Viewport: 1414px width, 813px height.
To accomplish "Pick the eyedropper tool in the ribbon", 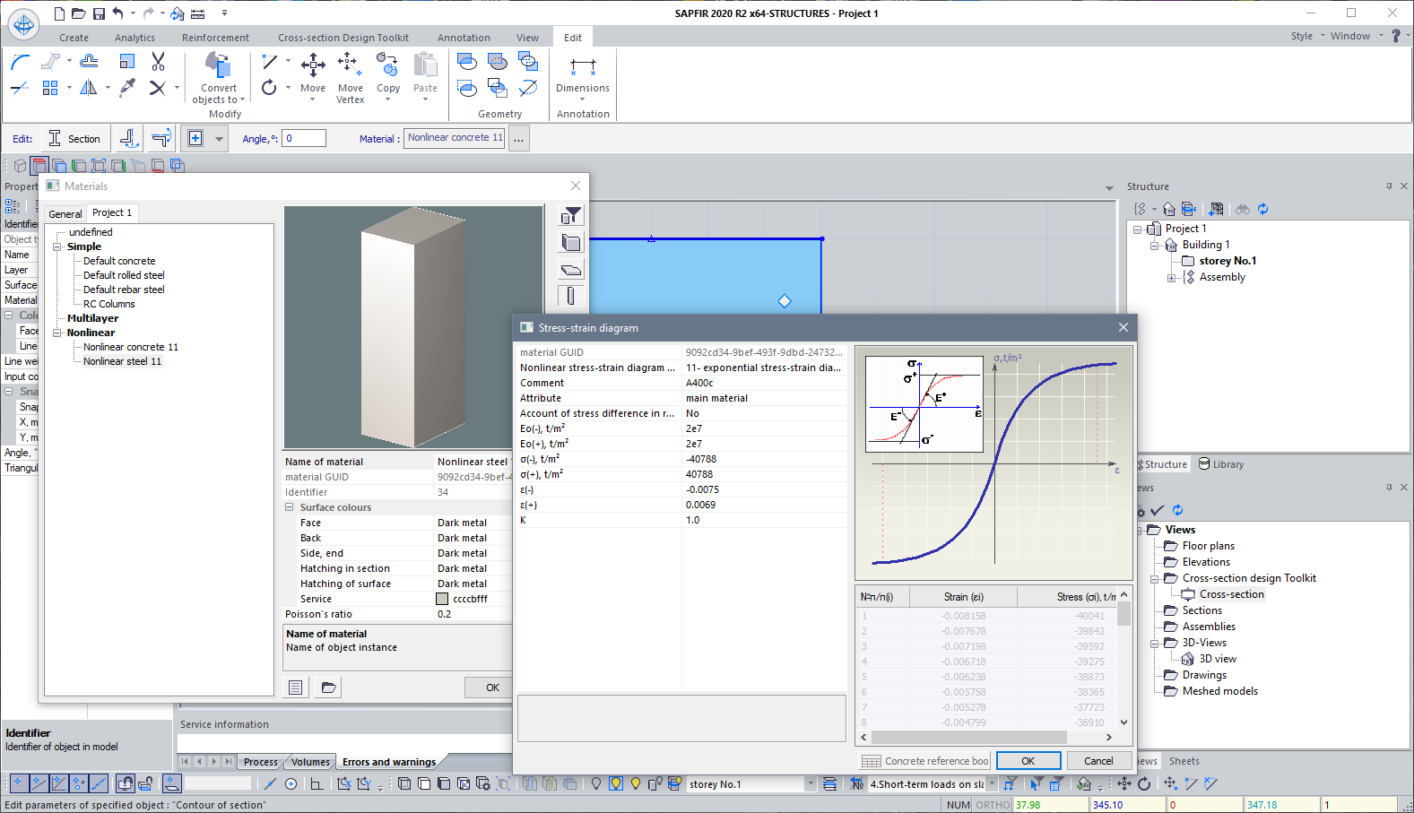I will click(x=127, y=87).
